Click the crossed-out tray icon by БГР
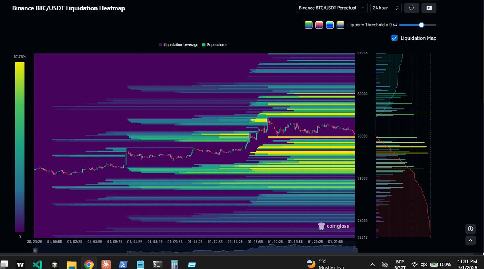The image size is (484, 269). click(385, 265)
